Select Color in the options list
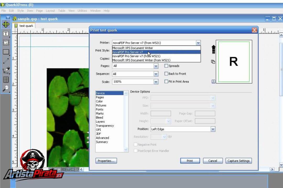This screenshot has width=283, height=188. (109, 101)
